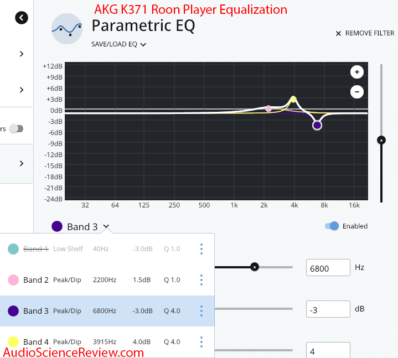Click the pink Band 2 color dot

coord(13,280)
